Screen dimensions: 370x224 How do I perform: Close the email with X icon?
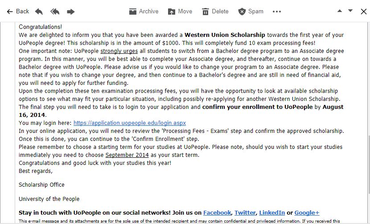coord(363,12)
